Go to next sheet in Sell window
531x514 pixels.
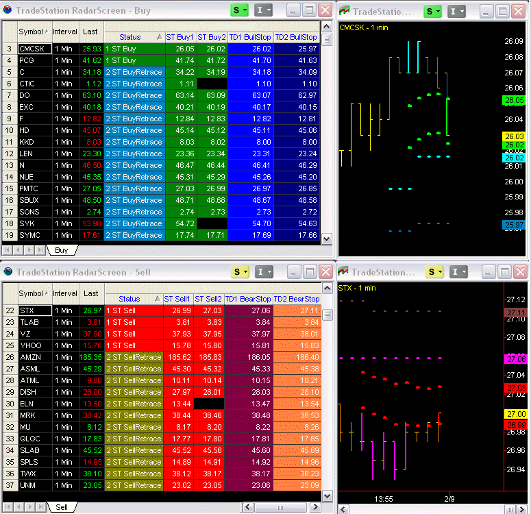[29, 507]
